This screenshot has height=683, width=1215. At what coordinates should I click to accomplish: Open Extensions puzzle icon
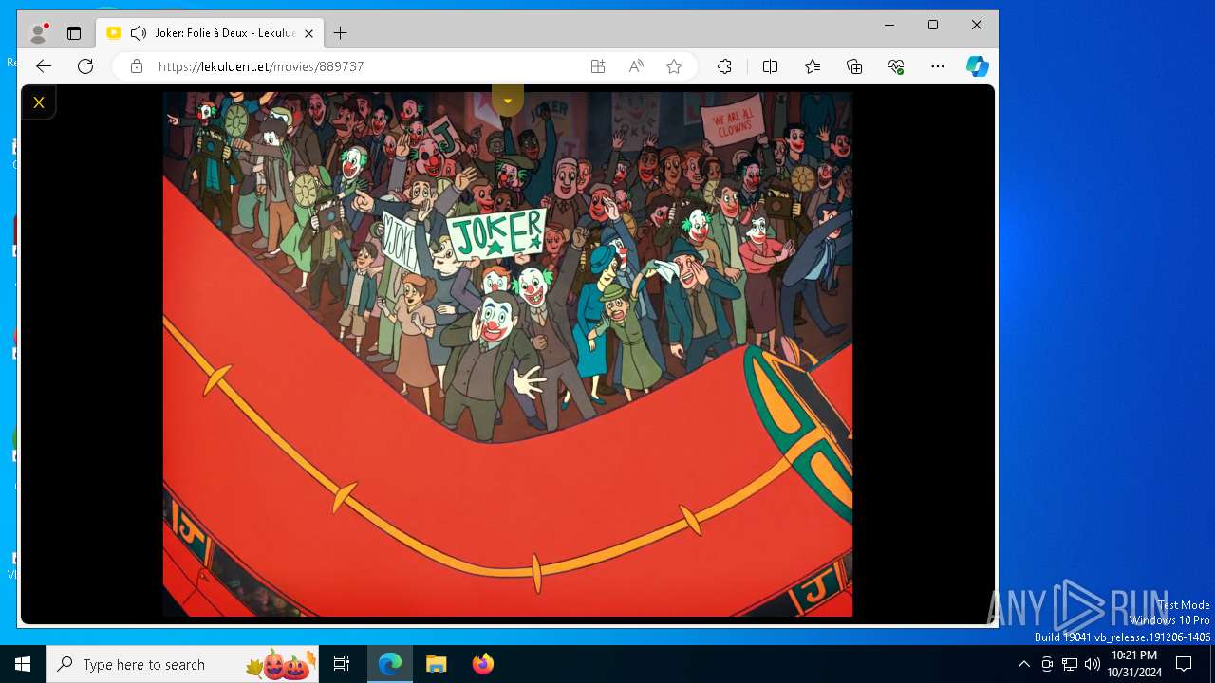tap(724, 66)
